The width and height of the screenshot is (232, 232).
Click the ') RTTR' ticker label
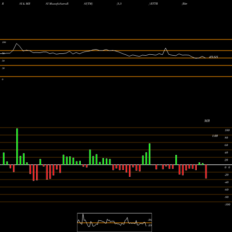click(x=153, y=4)
